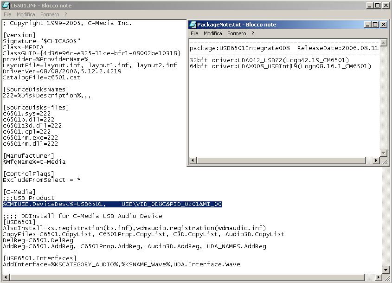
Task: Click the LayoutFile=layout.inf line
Action: pyautogui.click(x=90, y=65)
